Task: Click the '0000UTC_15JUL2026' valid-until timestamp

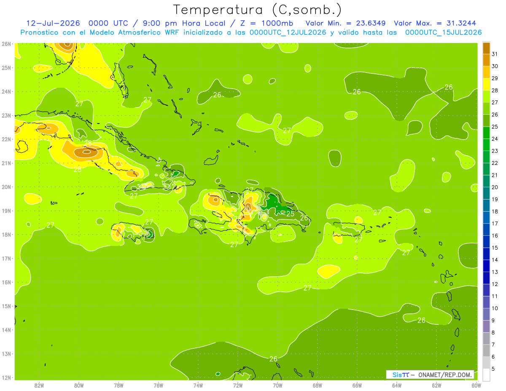Action: point(443,32)
